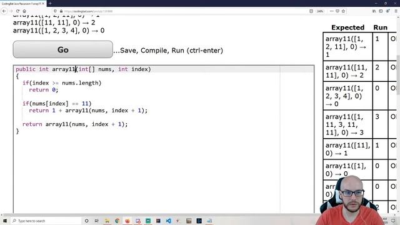
Task: Open File Explorer from taskbar
Action: point(107,221)
